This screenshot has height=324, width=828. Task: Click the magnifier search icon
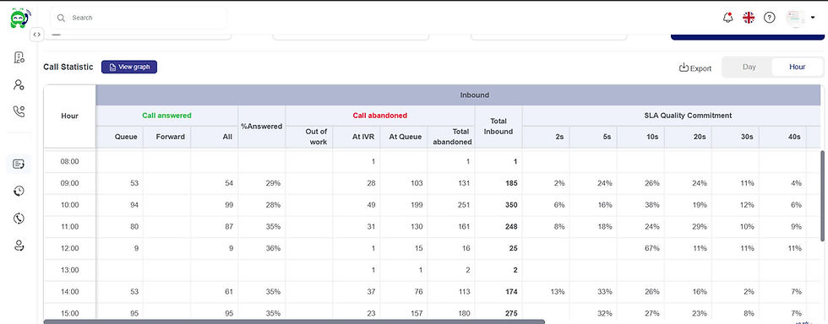61,18
